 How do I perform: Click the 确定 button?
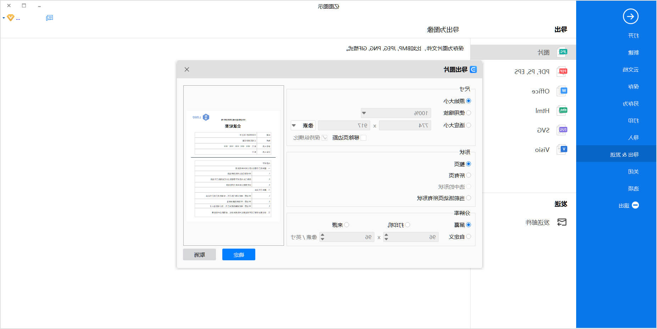[x=239, y=255]
